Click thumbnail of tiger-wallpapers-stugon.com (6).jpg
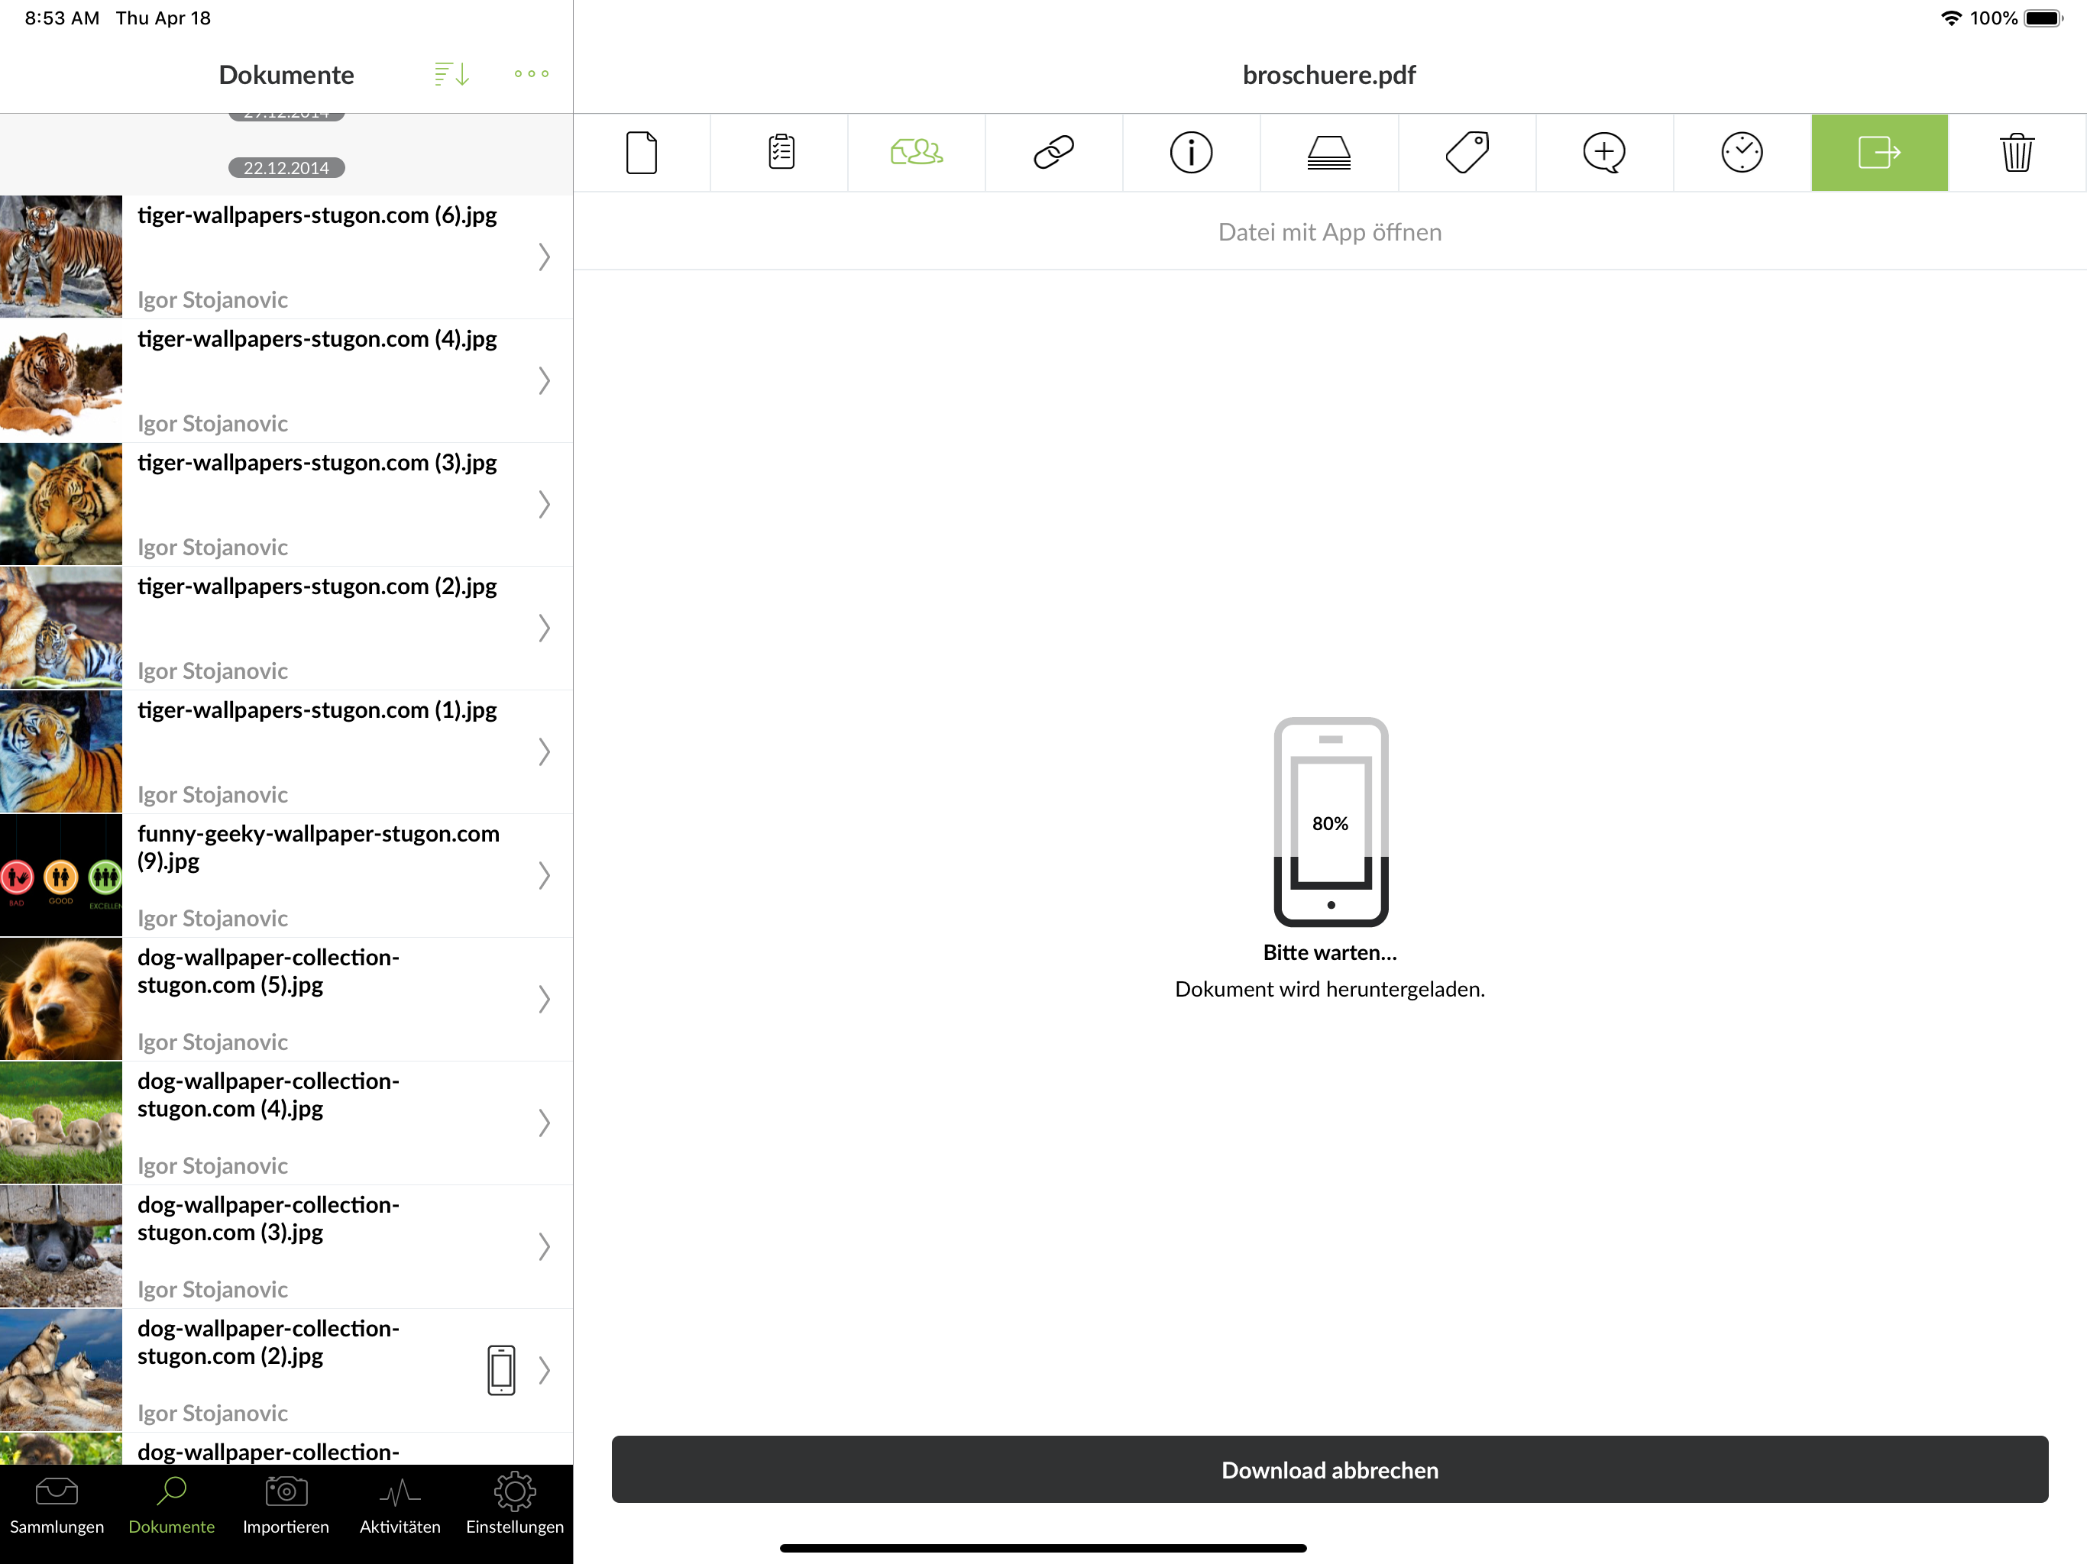The image size is (2087, 1564). tap(61, 257)
